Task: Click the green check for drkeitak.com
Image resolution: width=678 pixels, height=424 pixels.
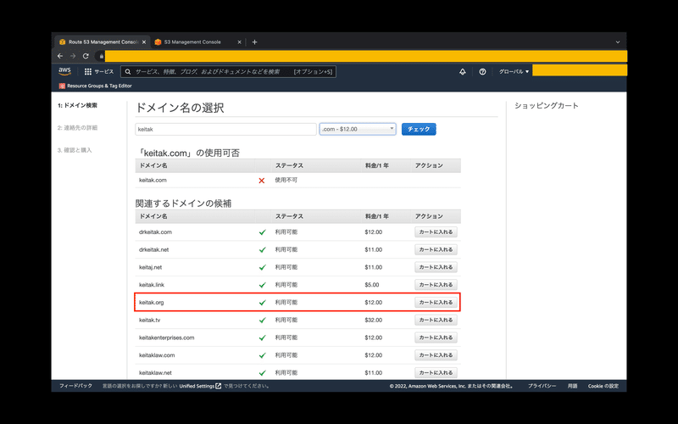Action: (x=263, y=232)
